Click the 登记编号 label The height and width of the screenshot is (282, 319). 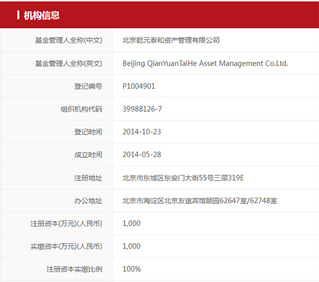88,86
